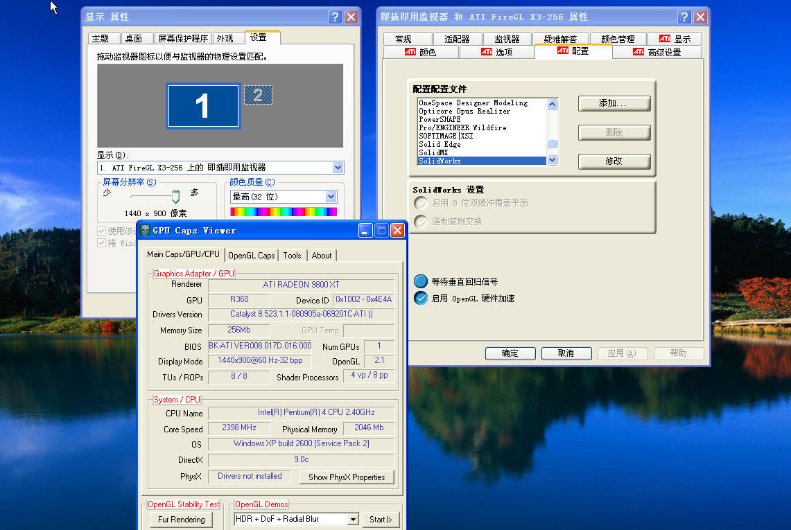Select Pro/ENGINEER Wildfire profile
Viewport: 791px width, 530px height.
coord(482,127)
